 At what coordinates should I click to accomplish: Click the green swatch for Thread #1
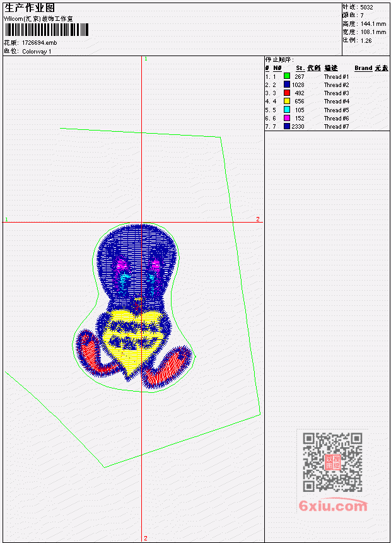coord(287,76)
